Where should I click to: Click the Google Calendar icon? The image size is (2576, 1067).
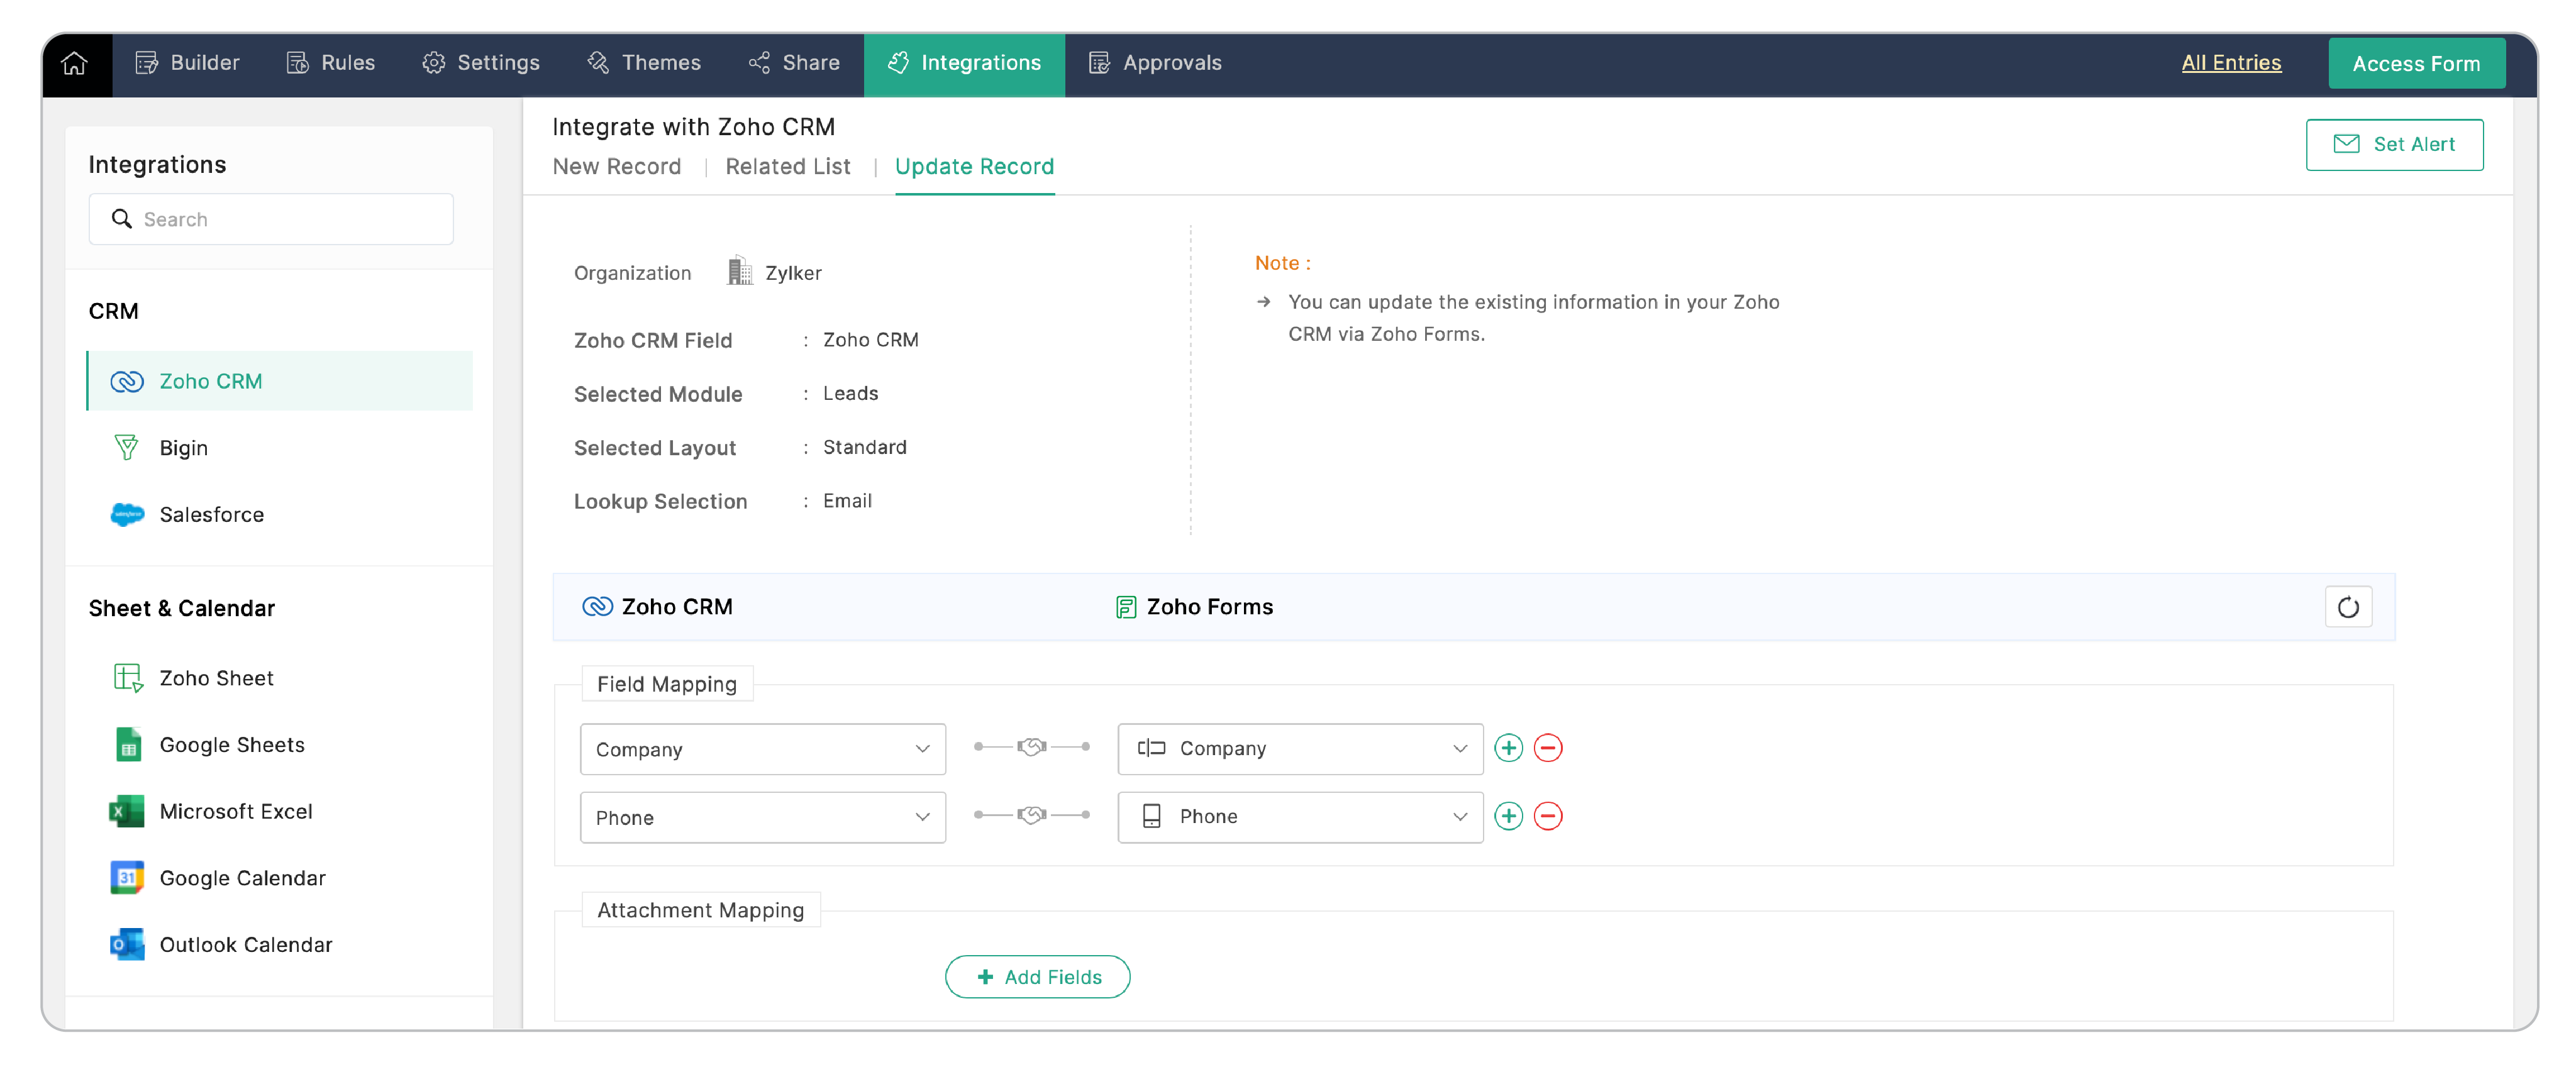[x=127, y=878]
